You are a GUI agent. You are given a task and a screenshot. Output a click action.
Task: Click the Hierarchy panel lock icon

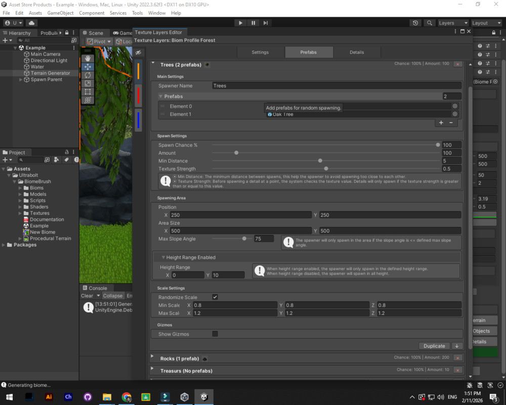tap(67, 32)
